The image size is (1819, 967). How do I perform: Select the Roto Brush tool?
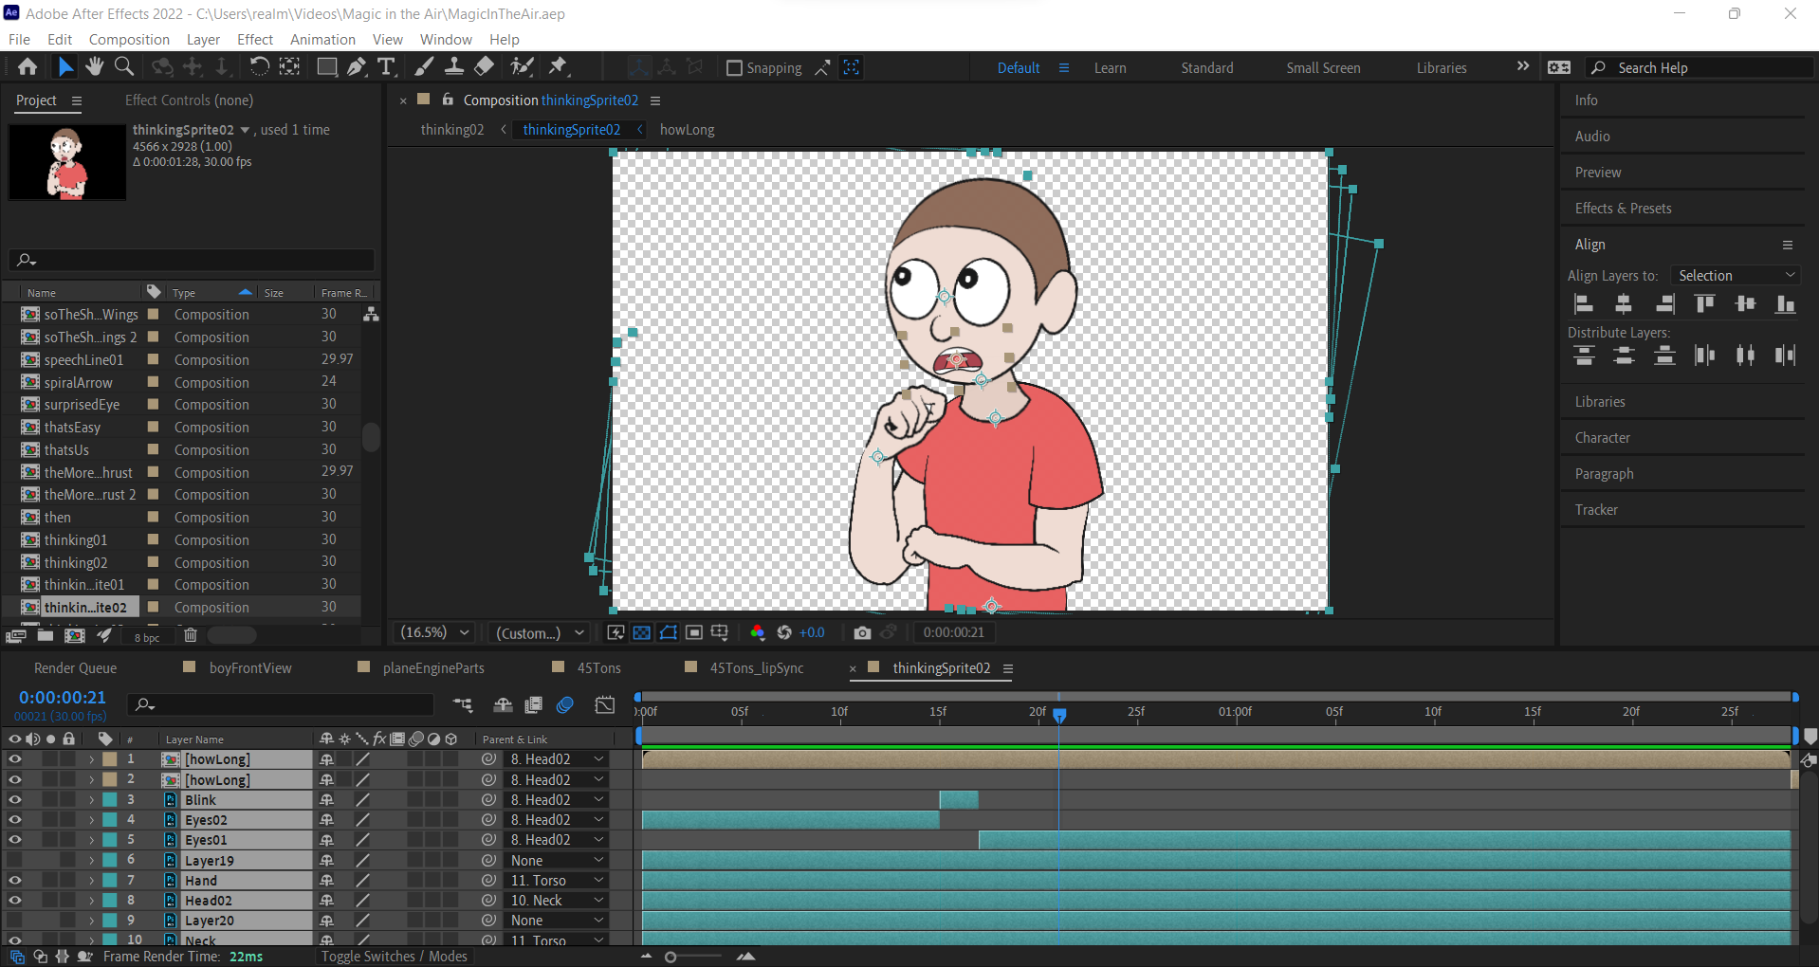pos(522,66)
